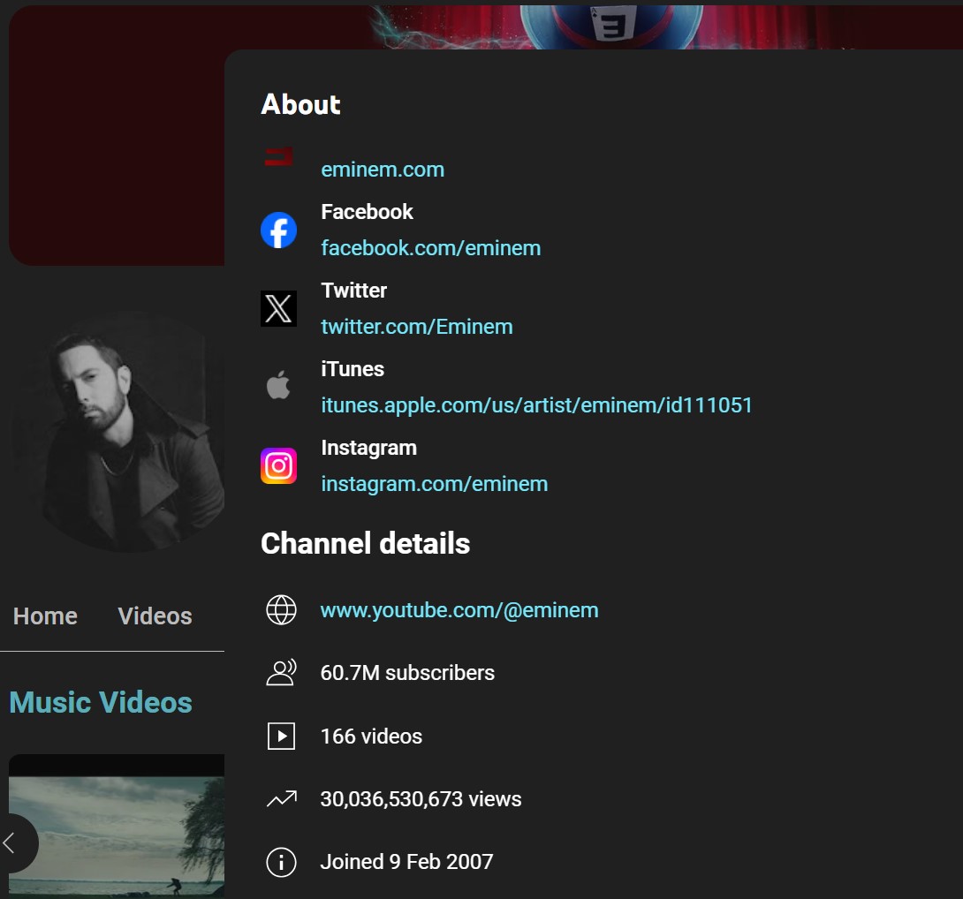Click the play icon beside 166 videos
The width and height of the screenshot is (963, 899).
(281, 736)
